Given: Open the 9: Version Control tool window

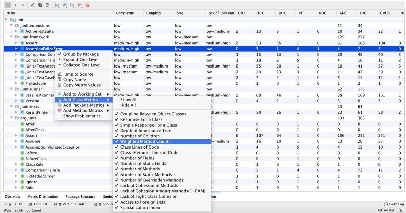Looking at the screenshot, I should [x=71, y=204].
